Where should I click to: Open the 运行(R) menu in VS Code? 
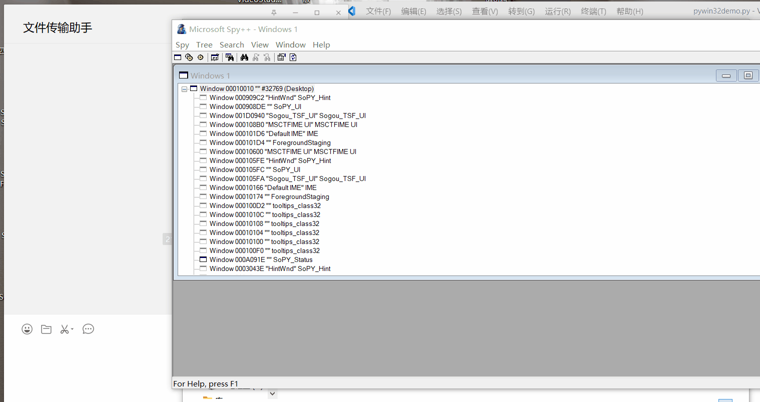tap(557, 11)
